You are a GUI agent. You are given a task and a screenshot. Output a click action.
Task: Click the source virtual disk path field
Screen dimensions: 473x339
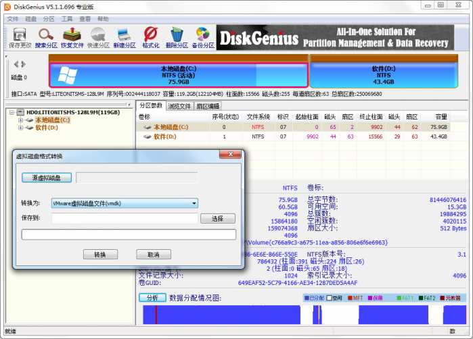click(x=137, y=178)
